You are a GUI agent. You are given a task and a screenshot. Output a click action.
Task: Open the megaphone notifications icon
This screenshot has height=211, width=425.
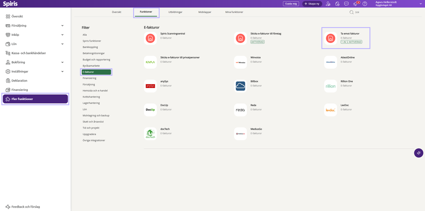356,4
